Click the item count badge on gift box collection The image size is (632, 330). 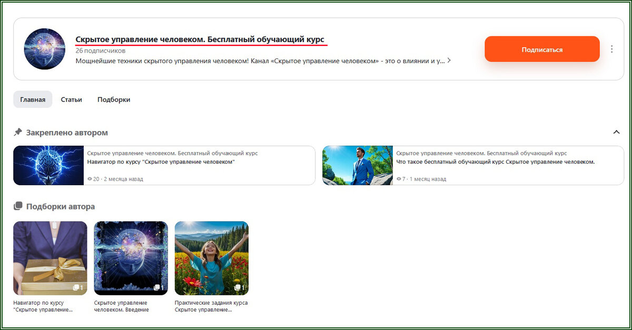pyautogui.click(x=78, y=287)
